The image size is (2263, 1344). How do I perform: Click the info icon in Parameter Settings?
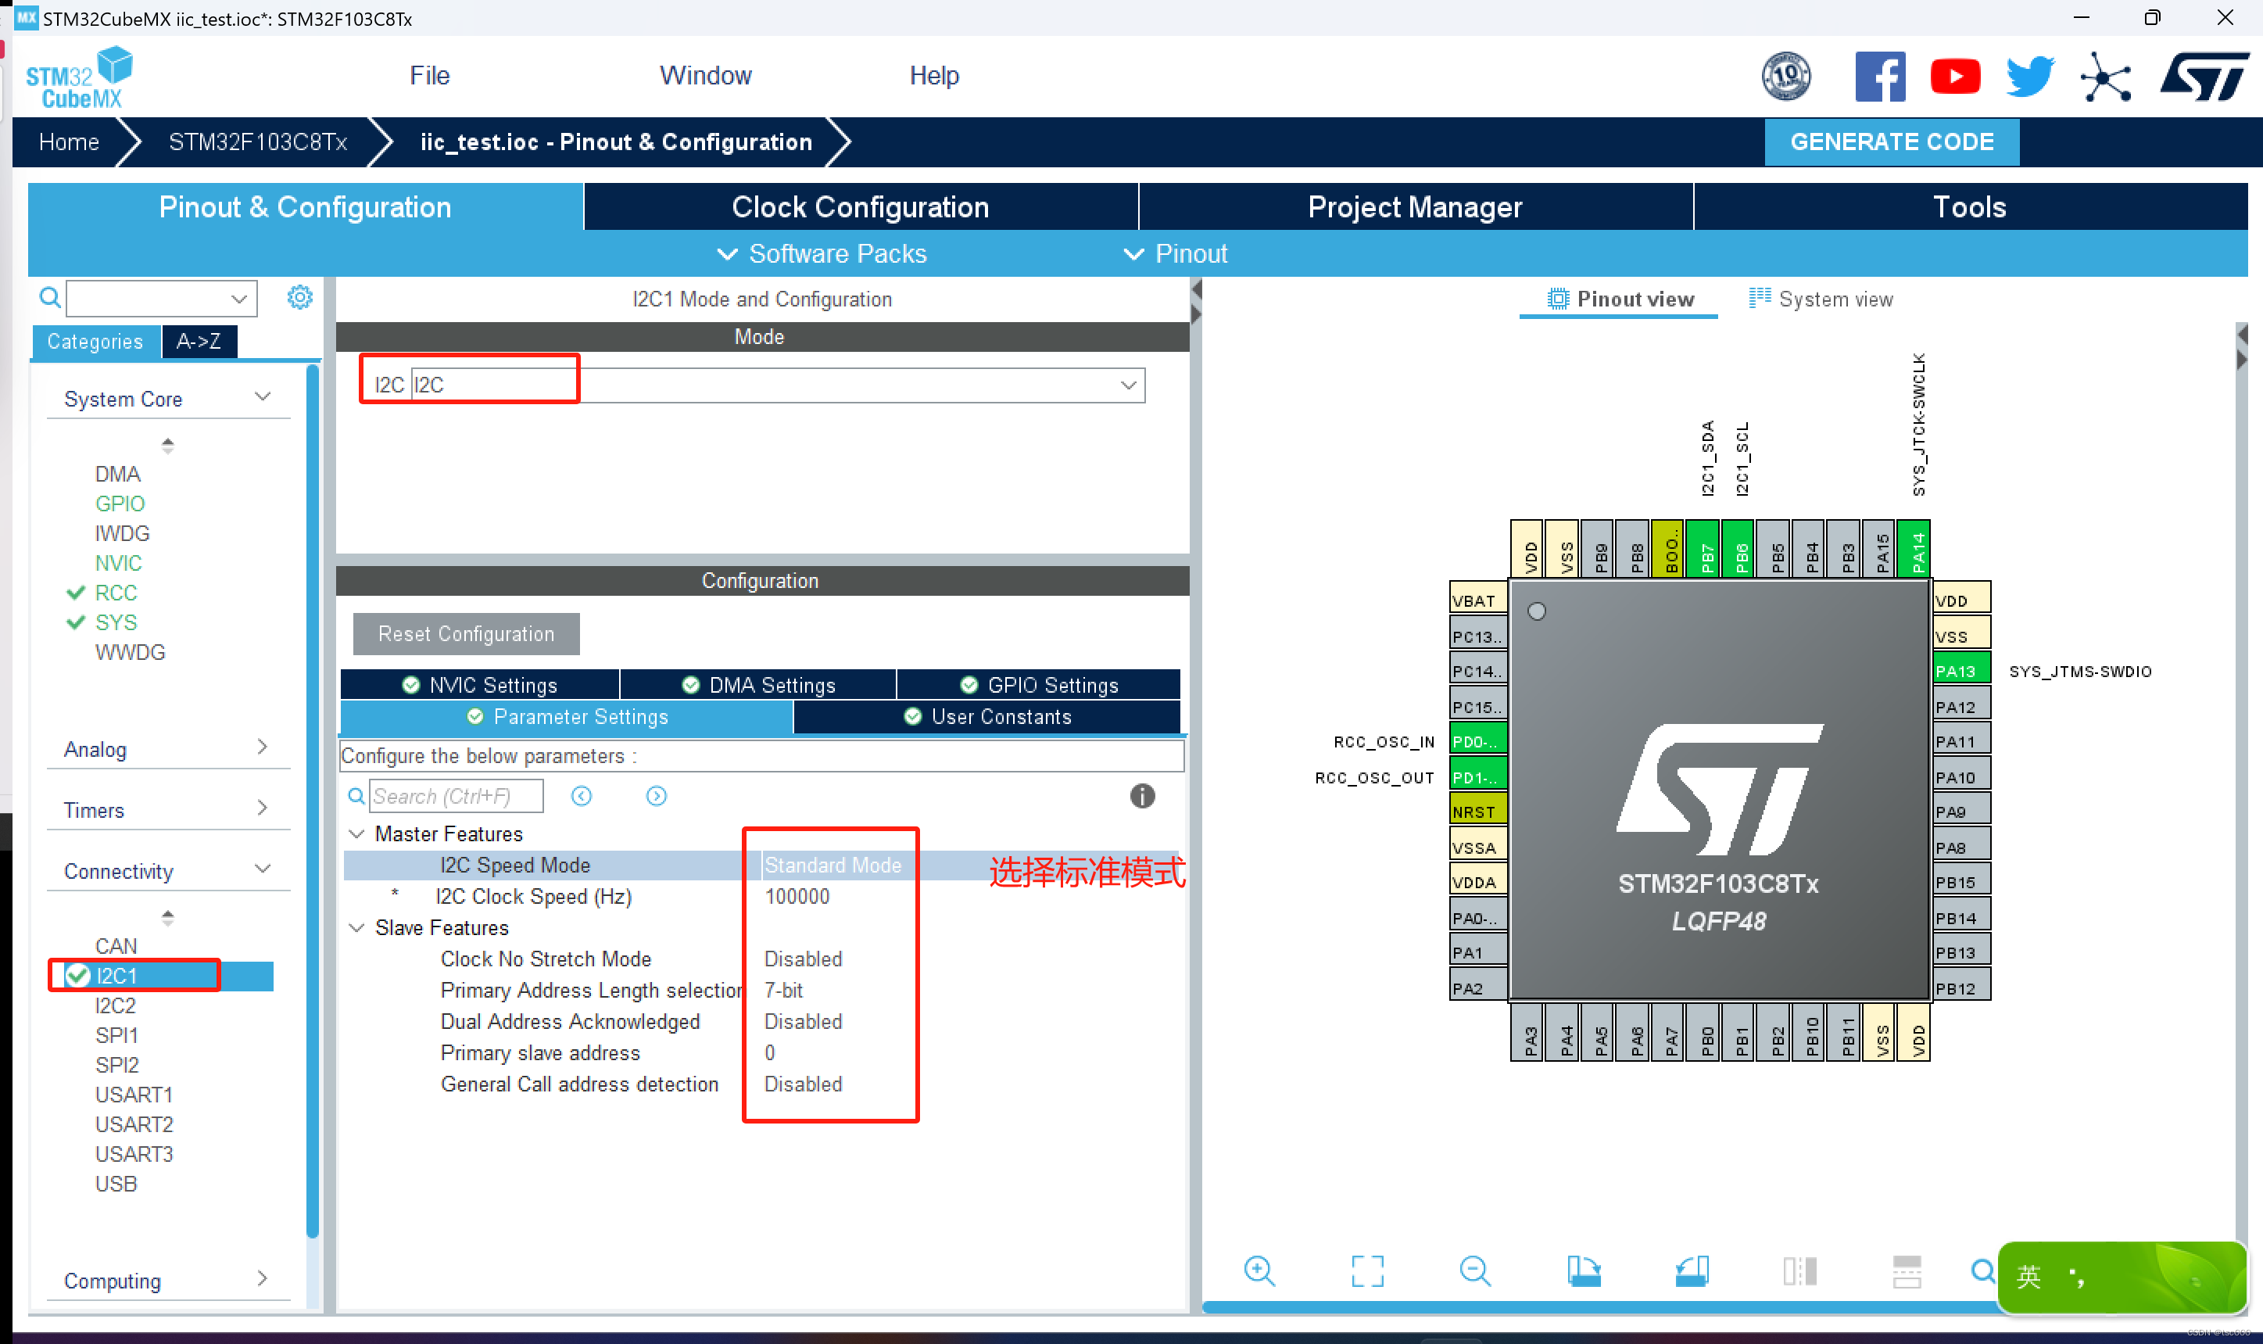1142,796
